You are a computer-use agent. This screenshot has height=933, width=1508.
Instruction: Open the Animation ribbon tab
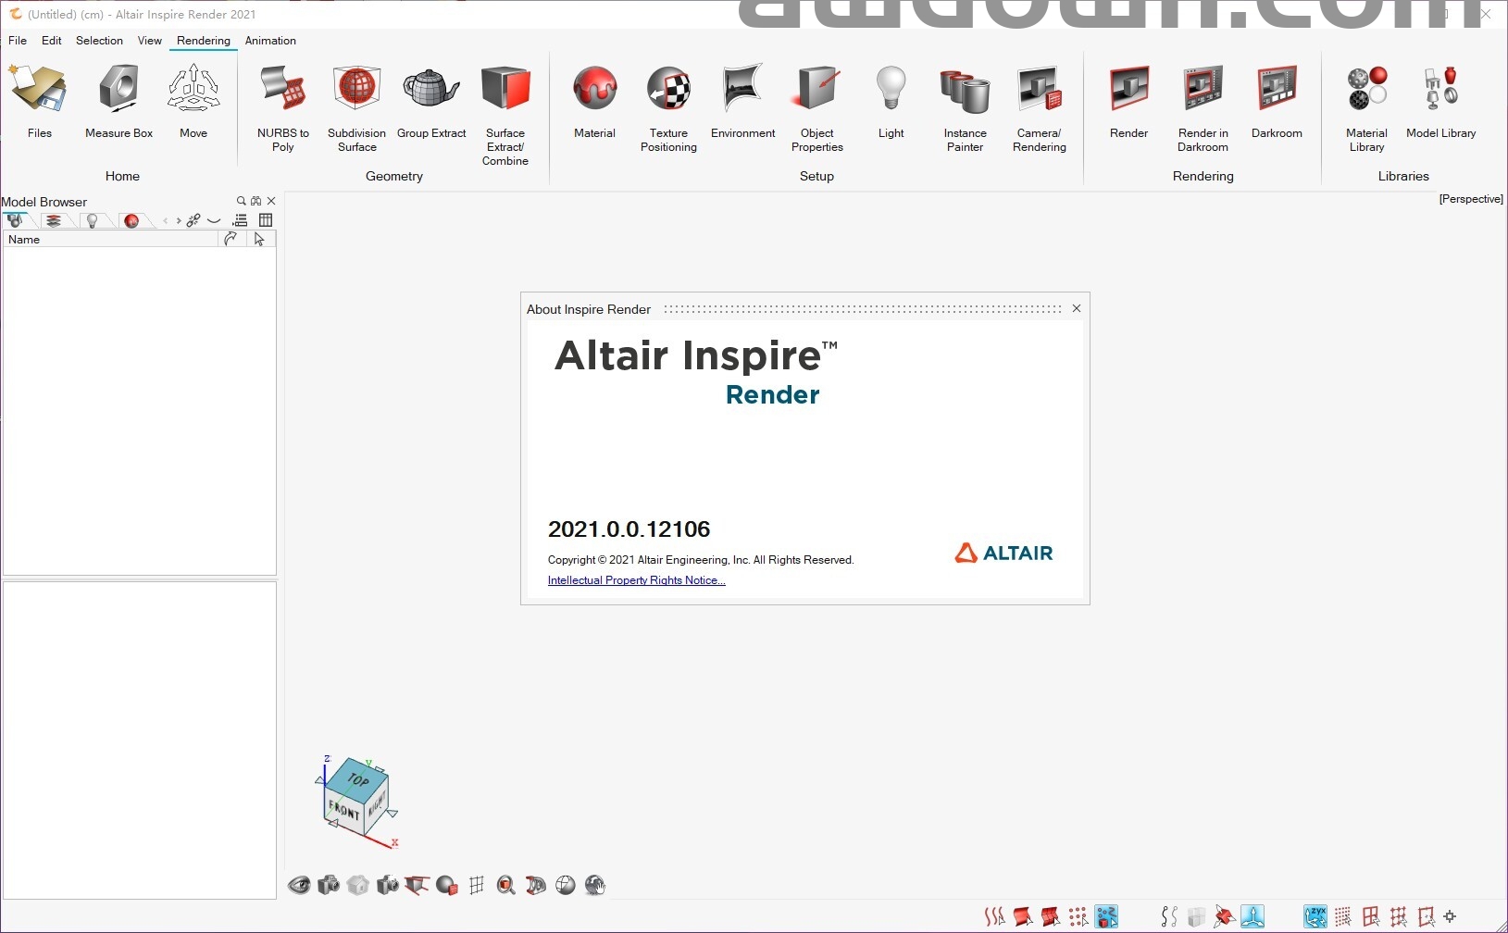270,41
